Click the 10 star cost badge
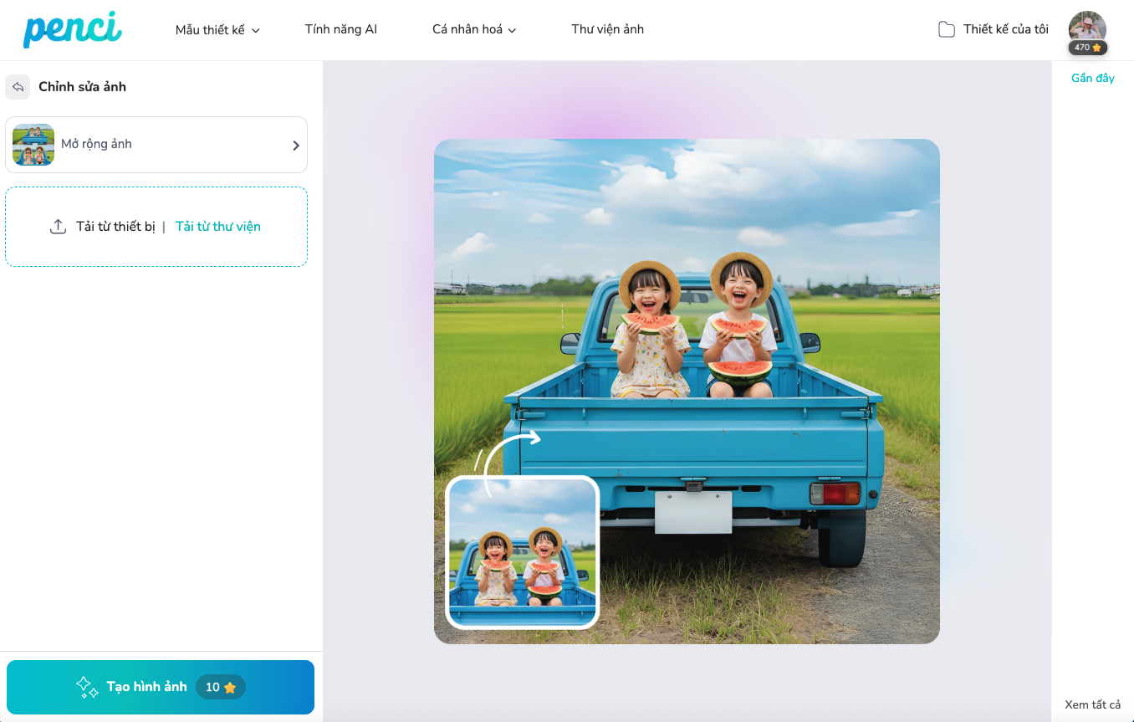 [x=221, y=687]
